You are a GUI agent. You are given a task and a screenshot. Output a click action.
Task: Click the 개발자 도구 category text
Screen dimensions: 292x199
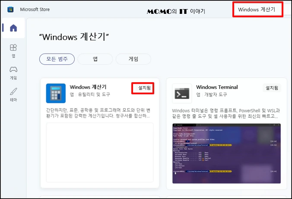pos(216,95)
